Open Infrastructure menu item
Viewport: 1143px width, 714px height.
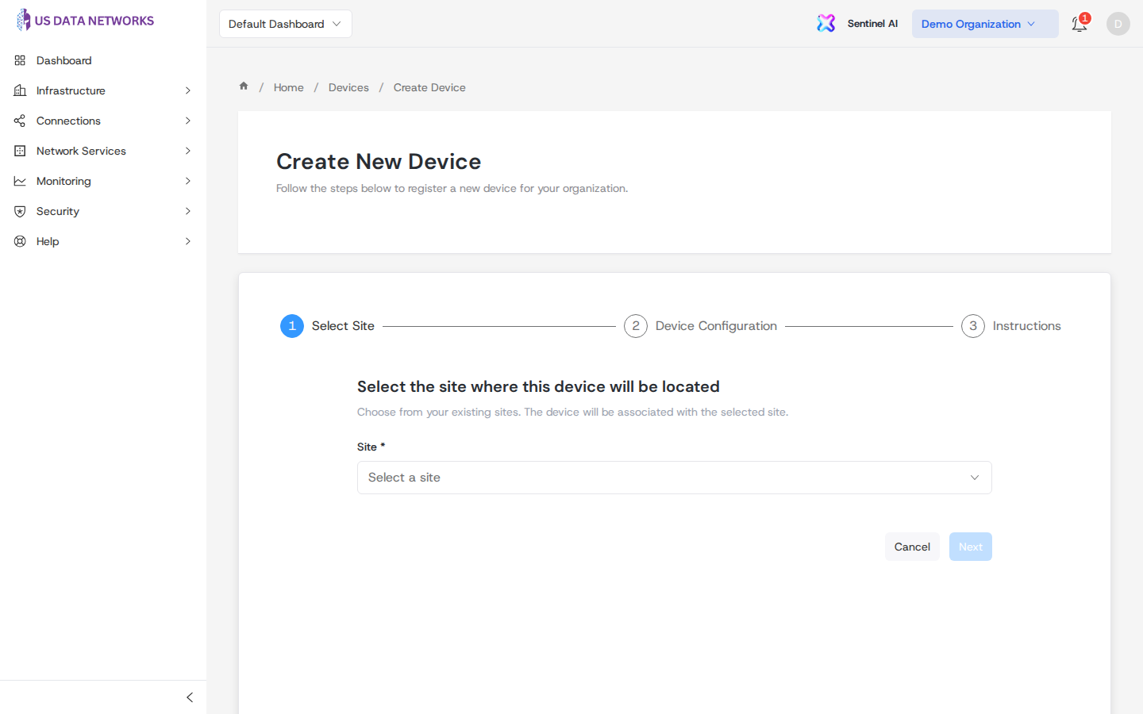103,90
